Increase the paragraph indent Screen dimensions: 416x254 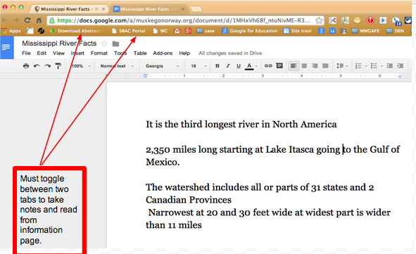point(401,65)
